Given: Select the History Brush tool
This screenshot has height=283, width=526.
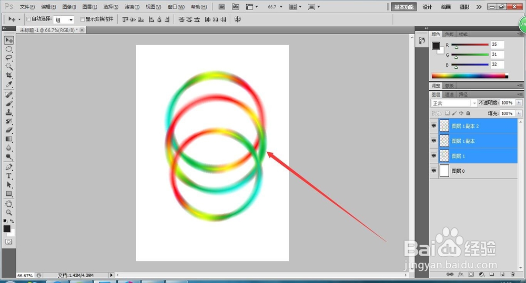Looking at the screenshot, I should click(9, 121).
